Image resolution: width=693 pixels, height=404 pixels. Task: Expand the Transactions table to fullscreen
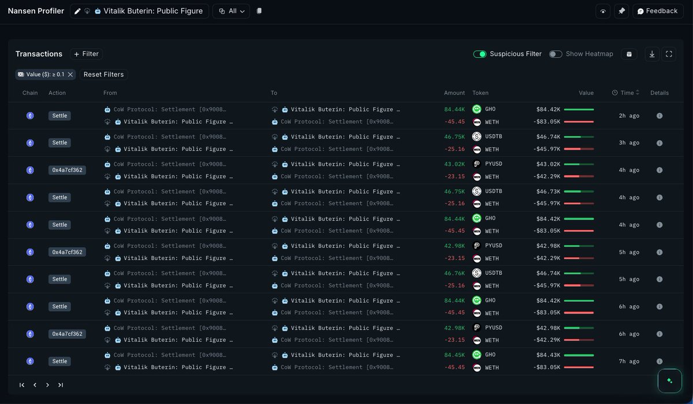[x=669, y=54]
